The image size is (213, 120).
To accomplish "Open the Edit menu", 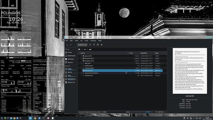I will [71, 41].
